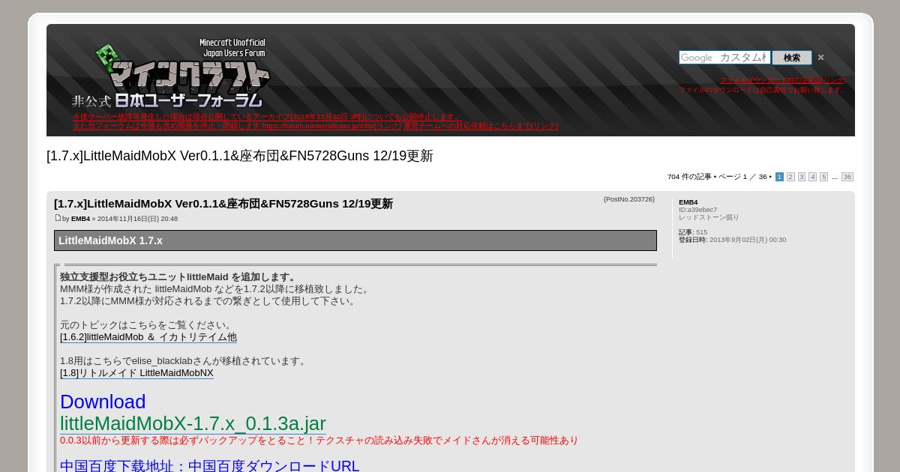Image resolution: width=900 pixels, height=472 pixels.
Task: Click the post date 2014年11月16日(日) 20:48
Action: [x=137, y=219]
